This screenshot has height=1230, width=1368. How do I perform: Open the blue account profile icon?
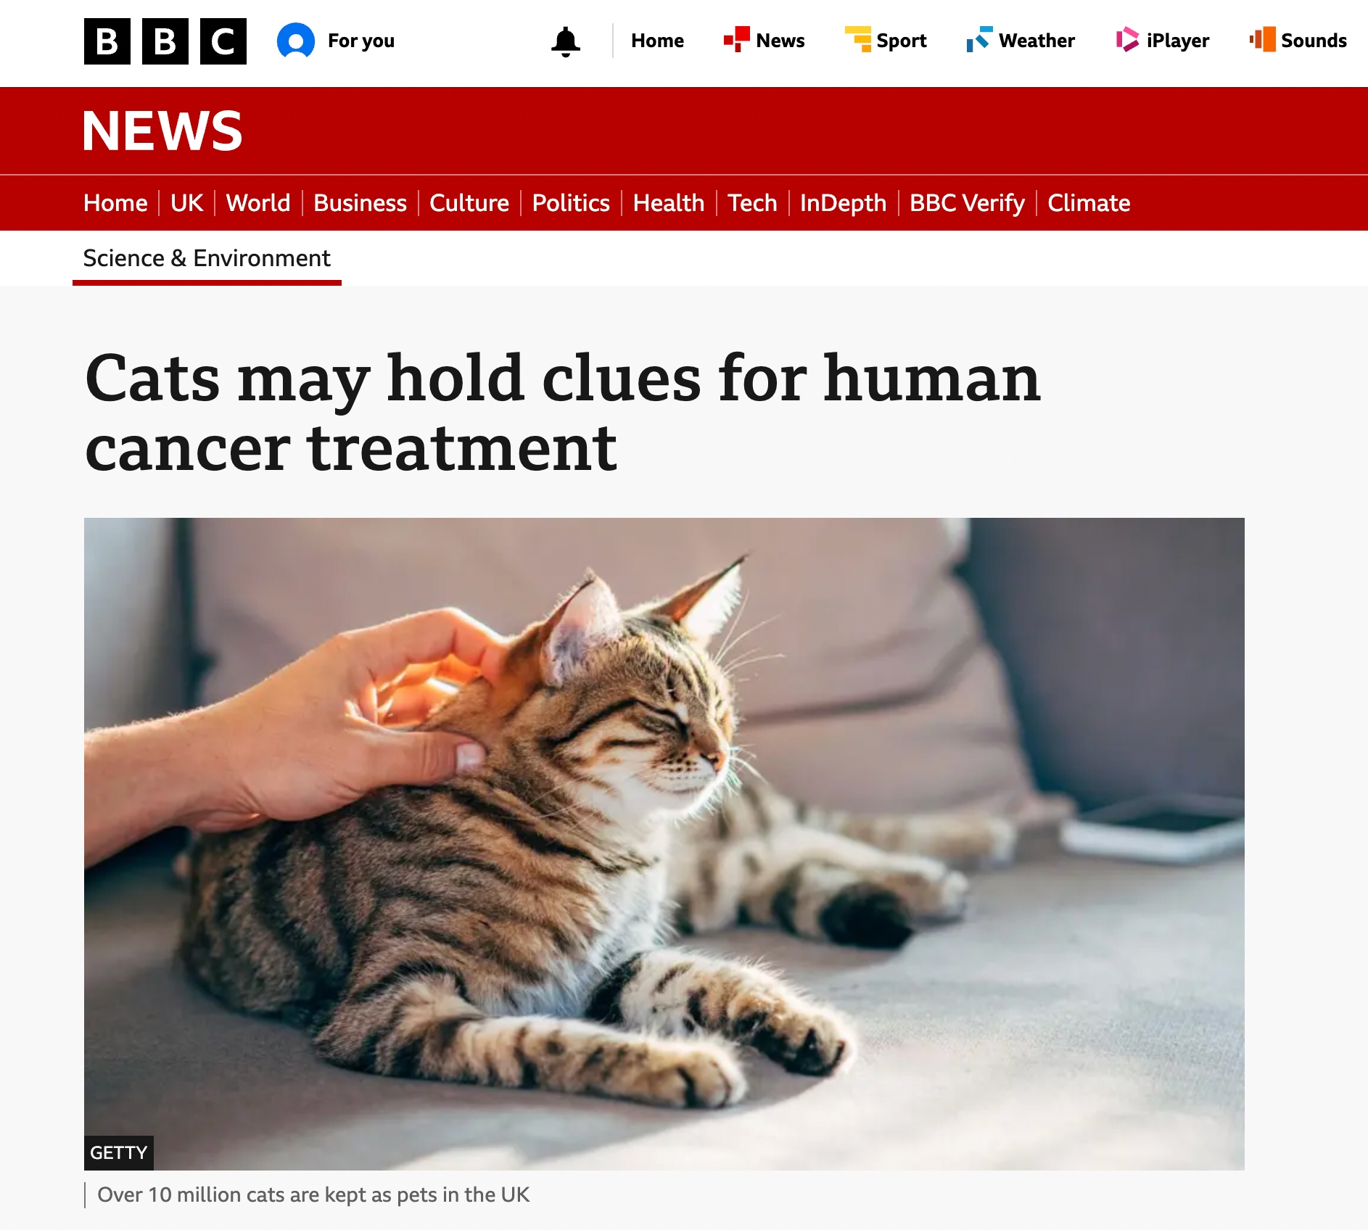(x=296, y=41)
